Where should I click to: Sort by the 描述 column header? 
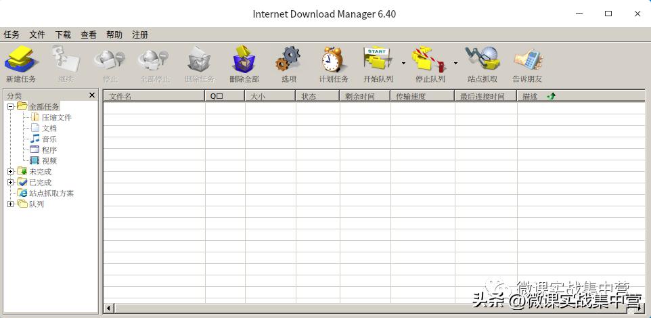(581, 96)
